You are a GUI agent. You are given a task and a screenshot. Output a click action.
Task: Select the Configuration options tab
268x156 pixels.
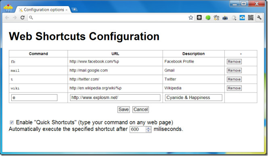[44, 10]
